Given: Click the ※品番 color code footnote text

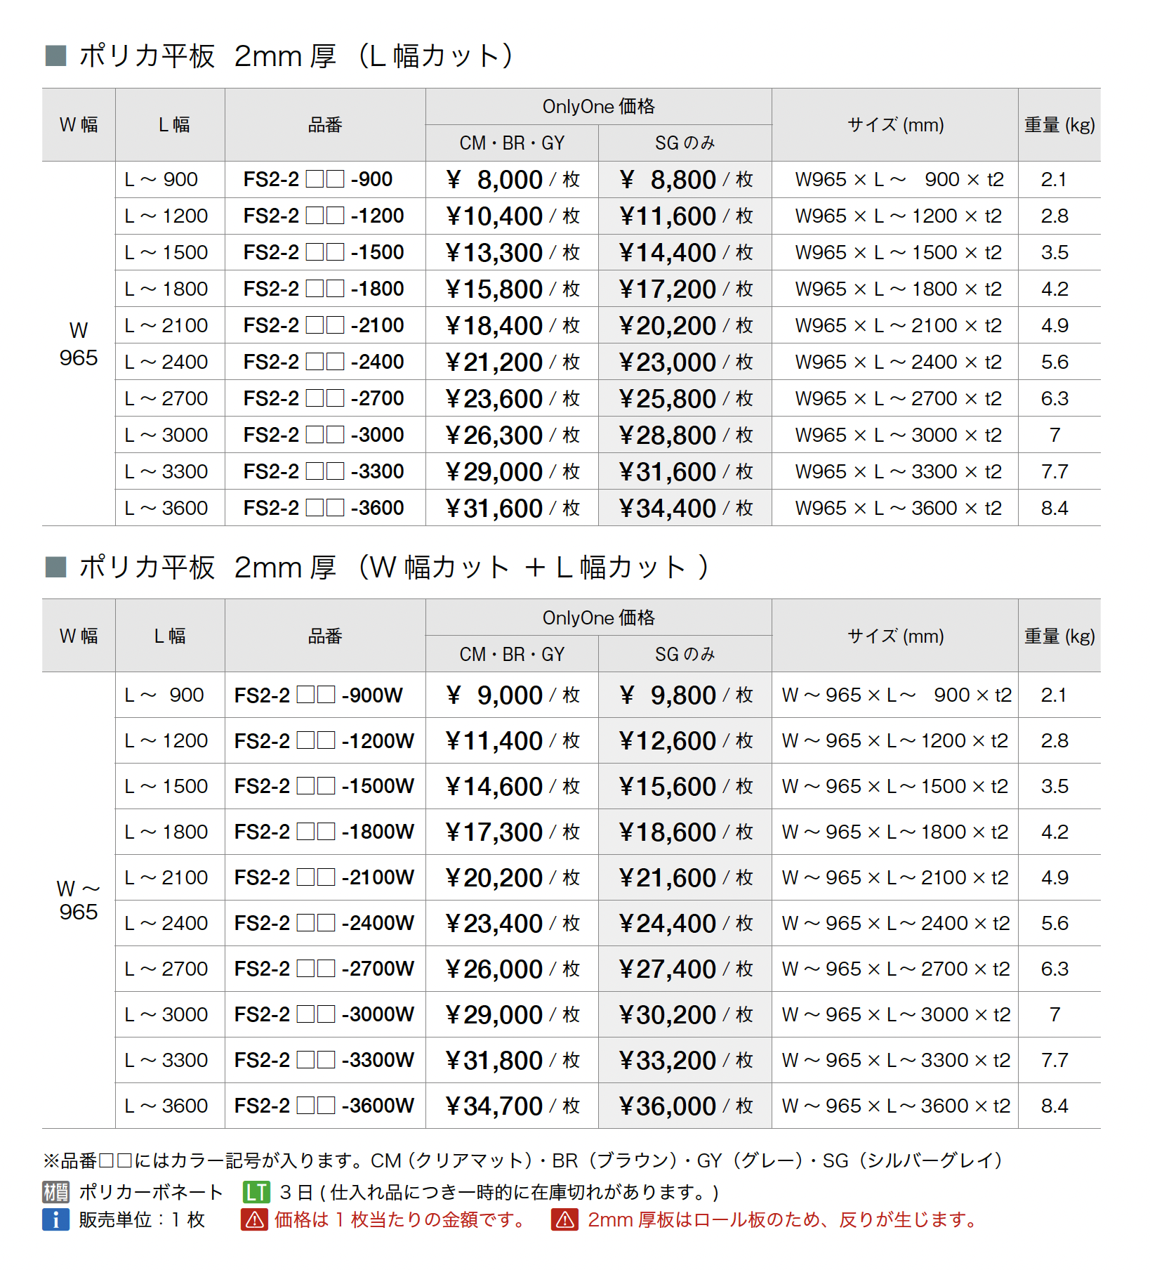Looking at the screenshot, I should pyautogui.click(x=523, y=1160).
